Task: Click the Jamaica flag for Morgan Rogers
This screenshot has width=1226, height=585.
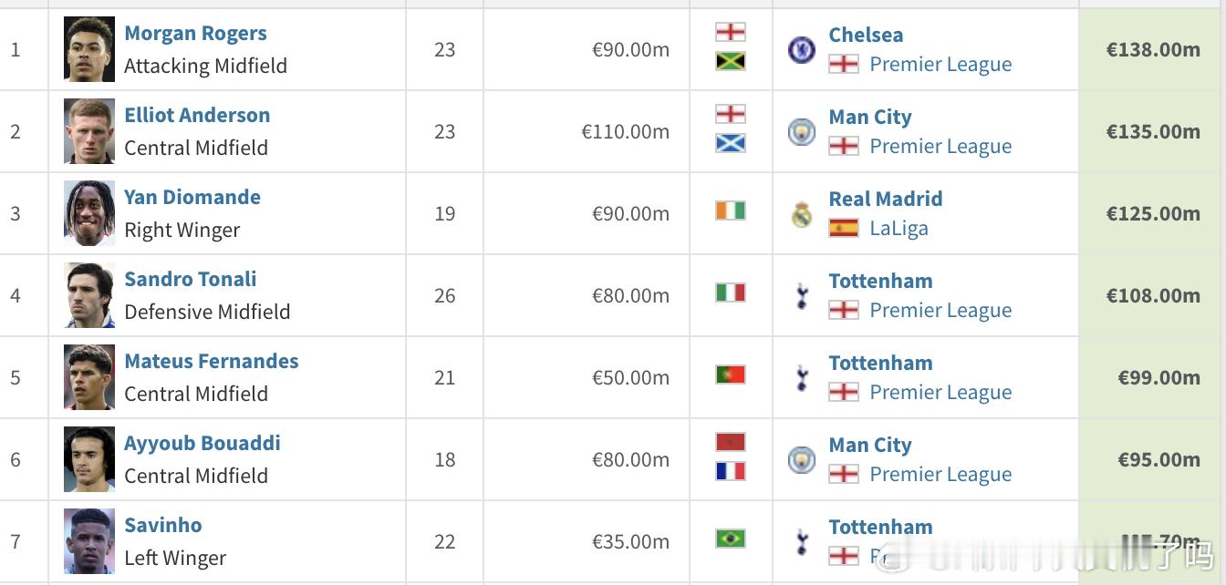Action: 731,61
